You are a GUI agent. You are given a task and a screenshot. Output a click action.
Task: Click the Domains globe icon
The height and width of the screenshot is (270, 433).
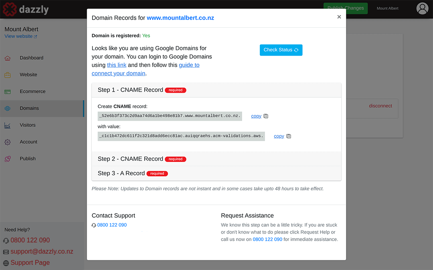(x=8, y=108)
